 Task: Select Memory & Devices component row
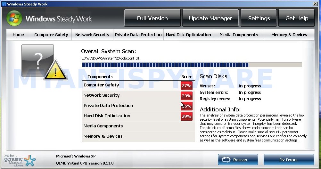138,136
